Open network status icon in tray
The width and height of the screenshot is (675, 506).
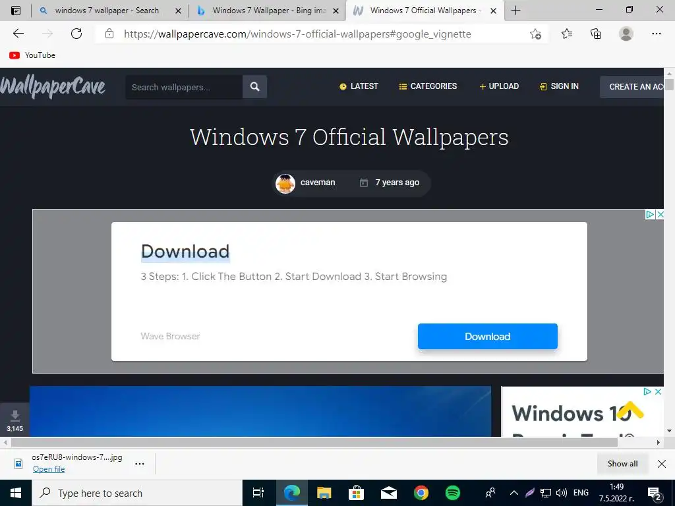545,493
